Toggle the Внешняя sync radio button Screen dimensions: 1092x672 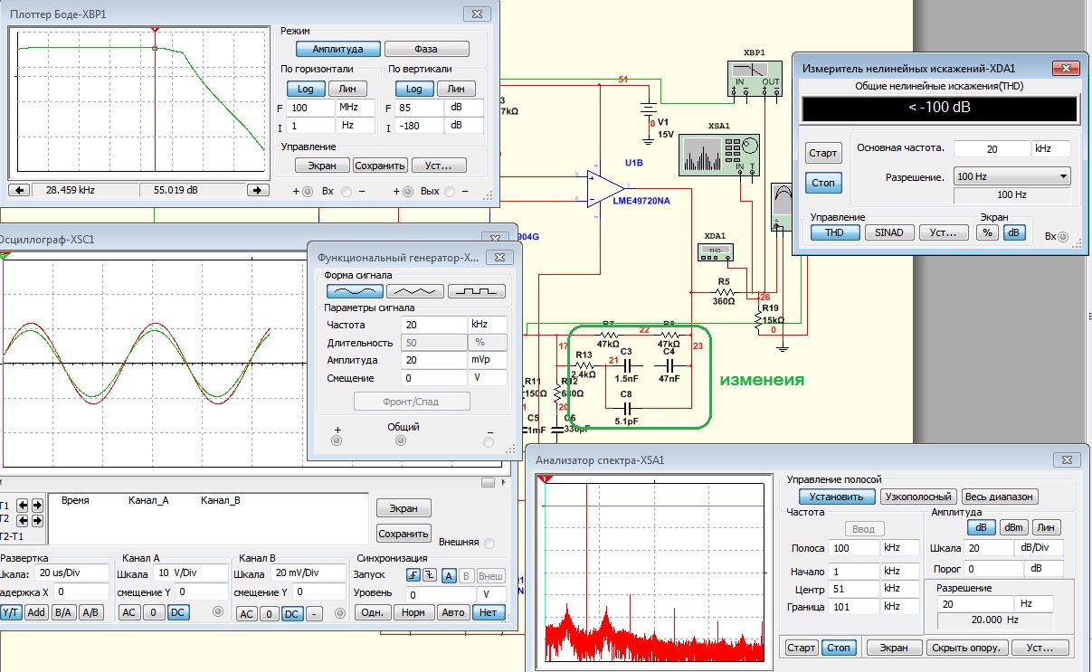[489, 544]
